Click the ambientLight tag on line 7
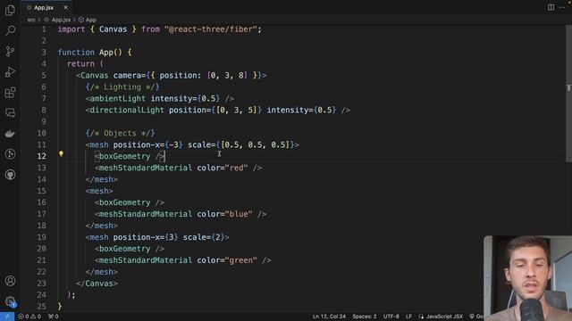 pyautogui.click(x=117, y=98)
